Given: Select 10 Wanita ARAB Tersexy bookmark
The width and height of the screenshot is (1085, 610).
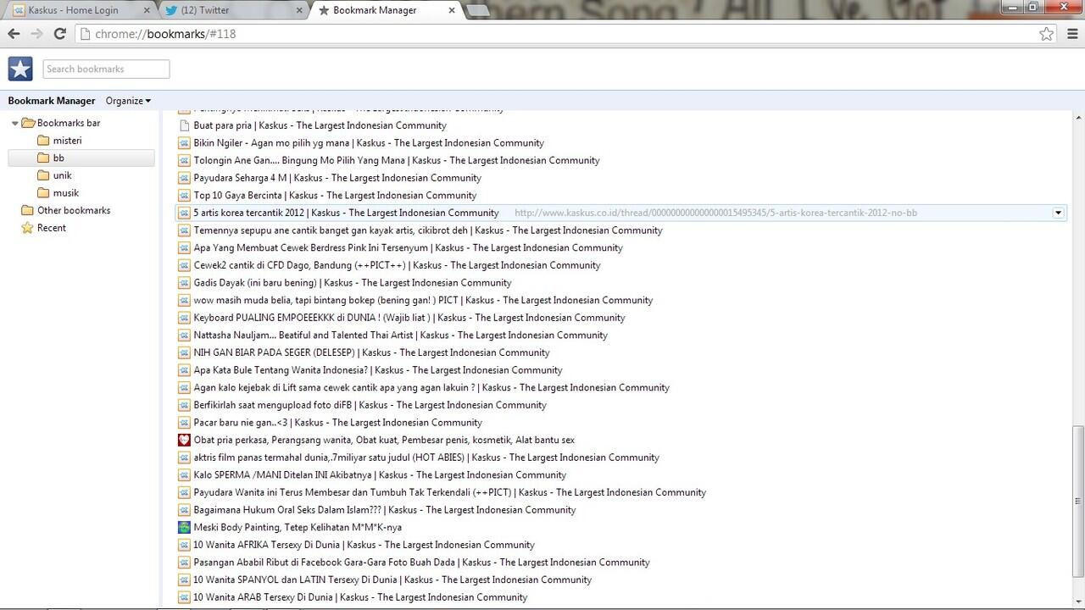Looking at the screenshot, I should click(x=620, y=597).
